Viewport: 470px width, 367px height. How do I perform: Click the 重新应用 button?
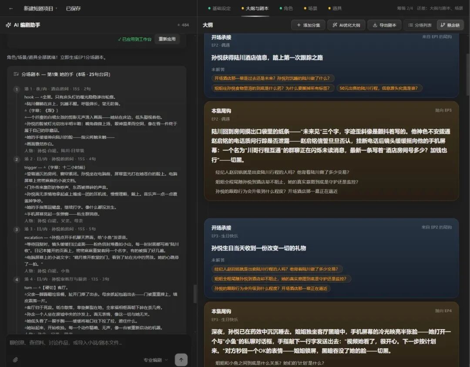click(x=167, y=39)
